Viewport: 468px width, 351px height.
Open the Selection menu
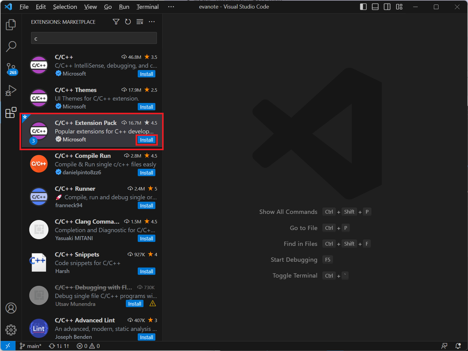tap(65, 7)
